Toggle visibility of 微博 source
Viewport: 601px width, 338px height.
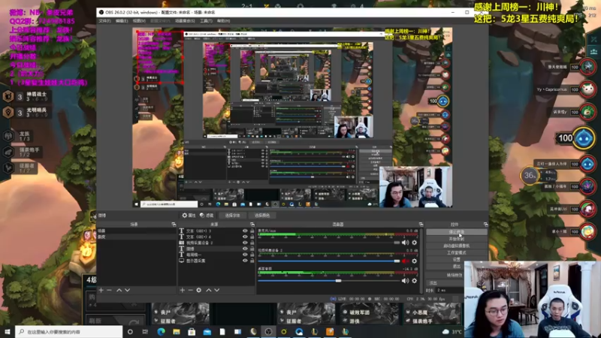[x=245, y=249]
